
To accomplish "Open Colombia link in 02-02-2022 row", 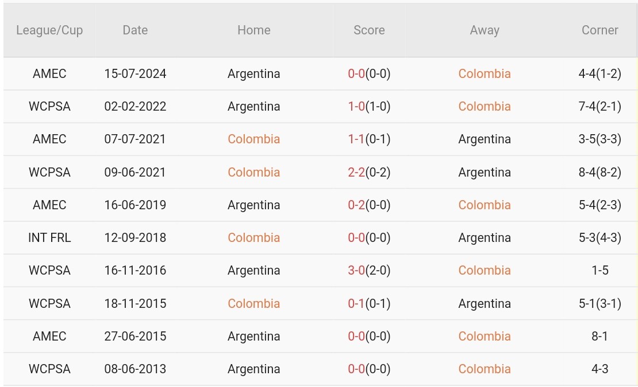I will [485, 107].
